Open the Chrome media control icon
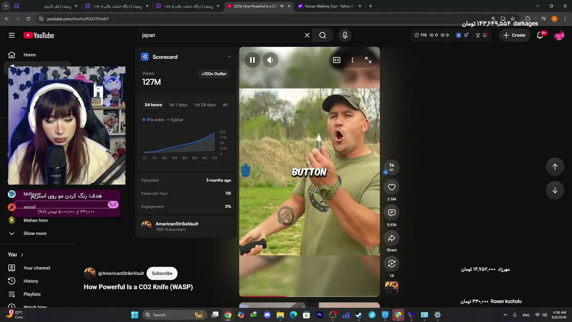This screenshot has width=572, height=322. (x=543, y=19)
